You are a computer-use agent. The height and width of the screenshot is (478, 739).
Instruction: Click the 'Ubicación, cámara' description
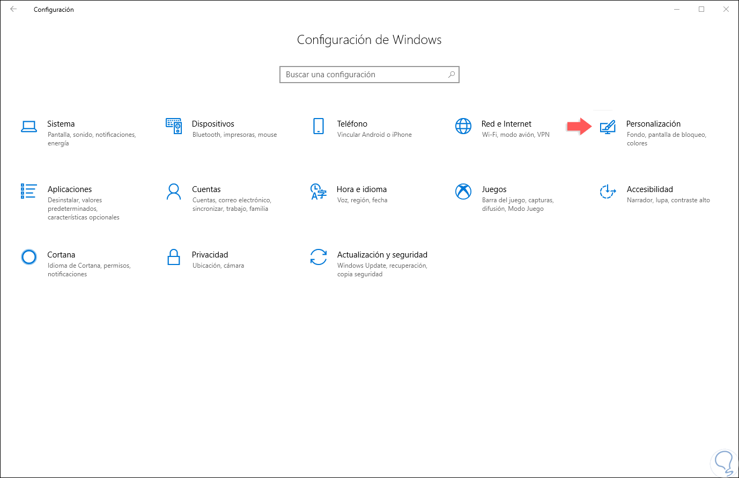coord(218,266)
